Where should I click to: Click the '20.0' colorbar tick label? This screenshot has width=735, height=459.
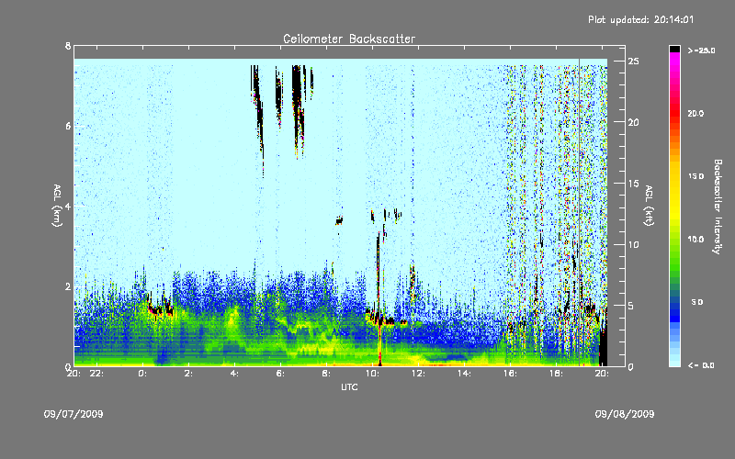695,114
